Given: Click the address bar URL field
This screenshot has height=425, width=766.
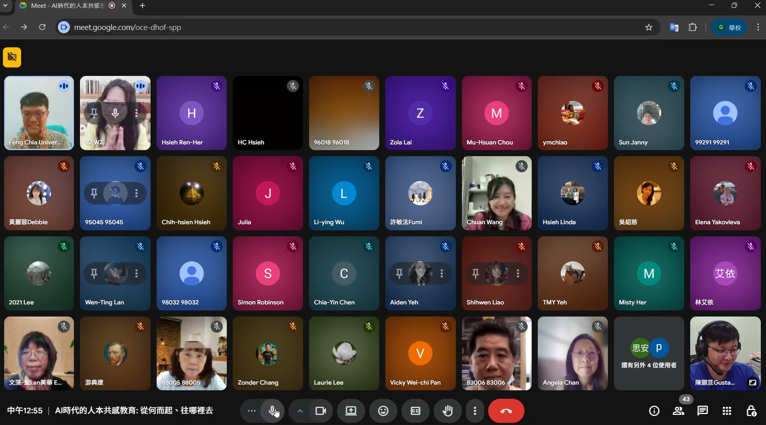Looking at the screenshot, I should coord(327,27).
